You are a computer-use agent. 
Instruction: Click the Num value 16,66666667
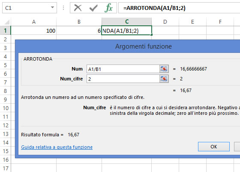tap(193, 69)
